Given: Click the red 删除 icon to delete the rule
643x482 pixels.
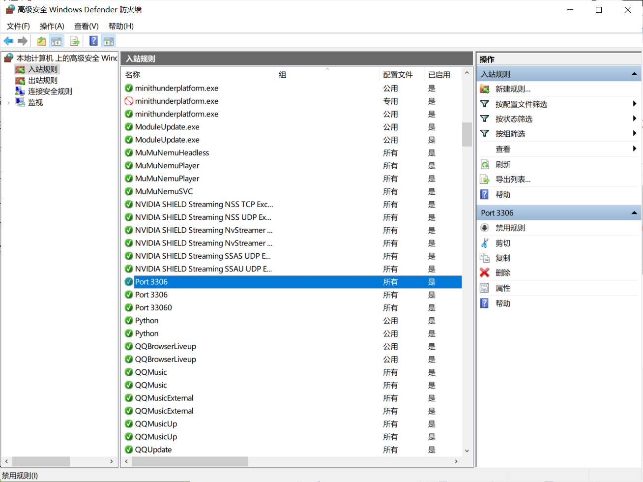Looking at the screenshot, I should click(x=485, y=272).
